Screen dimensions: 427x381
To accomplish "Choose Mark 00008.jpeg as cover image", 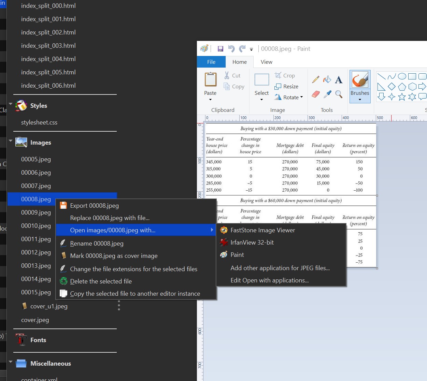I will coord(136,256).
